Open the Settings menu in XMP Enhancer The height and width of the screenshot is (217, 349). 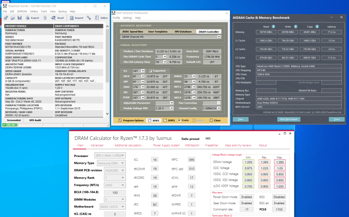tap(127, 18)
